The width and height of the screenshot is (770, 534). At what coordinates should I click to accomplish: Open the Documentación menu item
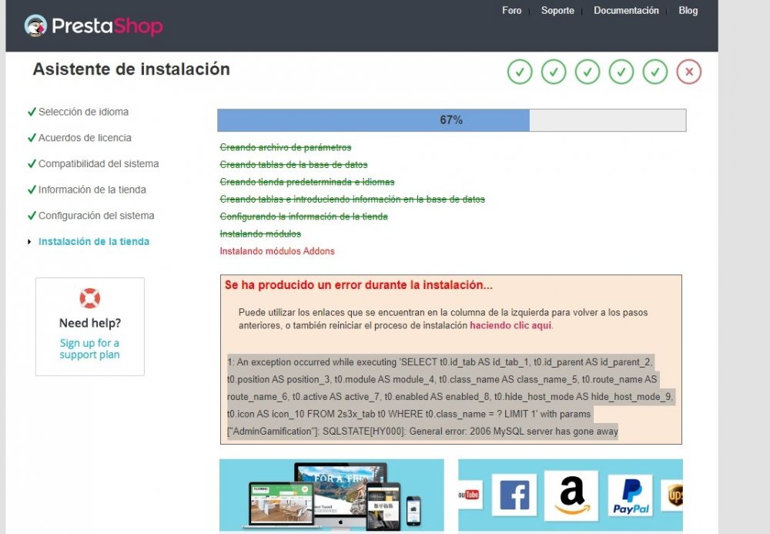627,11
